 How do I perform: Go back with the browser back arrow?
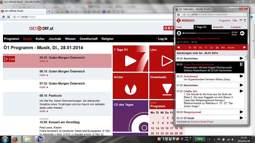[4, 17]
